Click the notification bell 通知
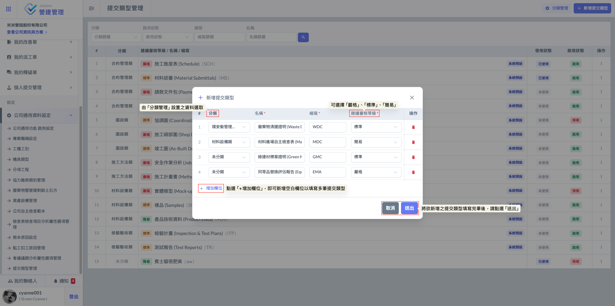The width and height of the screenshot is (615, 306). click(x=64, y=281)
